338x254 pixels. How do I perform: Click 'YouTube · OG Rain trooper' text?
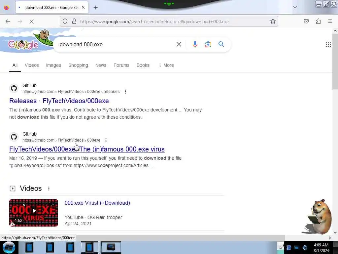[x=93, y=217]
